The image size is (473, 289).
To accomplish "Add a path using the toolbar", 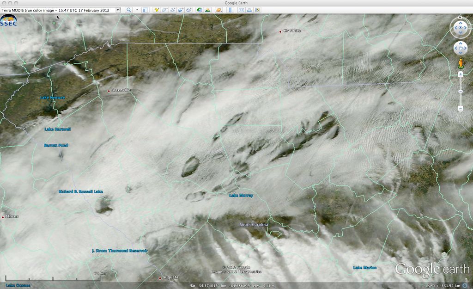I will [173, 10].
